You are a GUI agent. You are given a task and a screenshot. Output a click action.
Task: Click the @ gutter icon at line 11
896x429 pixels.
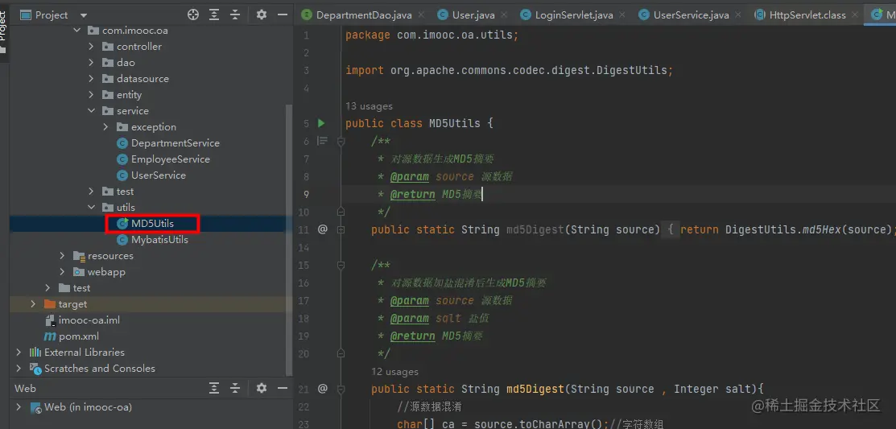(322, 229)
